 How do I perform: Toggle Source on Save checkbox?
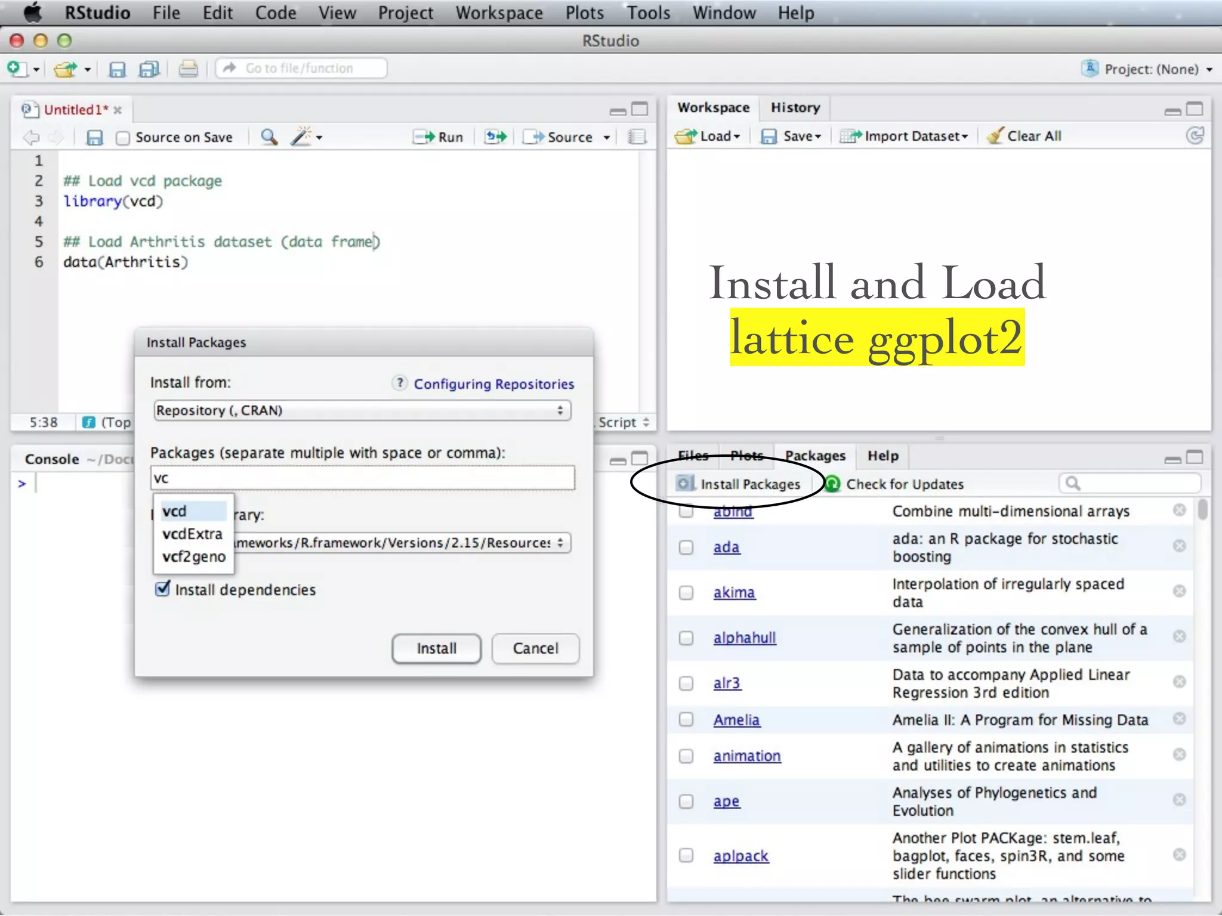click(x=123, y=138)
